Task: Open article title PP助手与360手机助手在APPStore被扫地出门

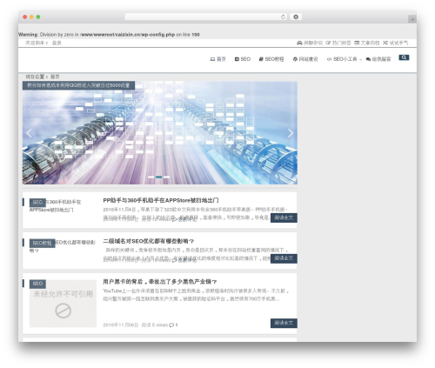Action: [161, 200]
